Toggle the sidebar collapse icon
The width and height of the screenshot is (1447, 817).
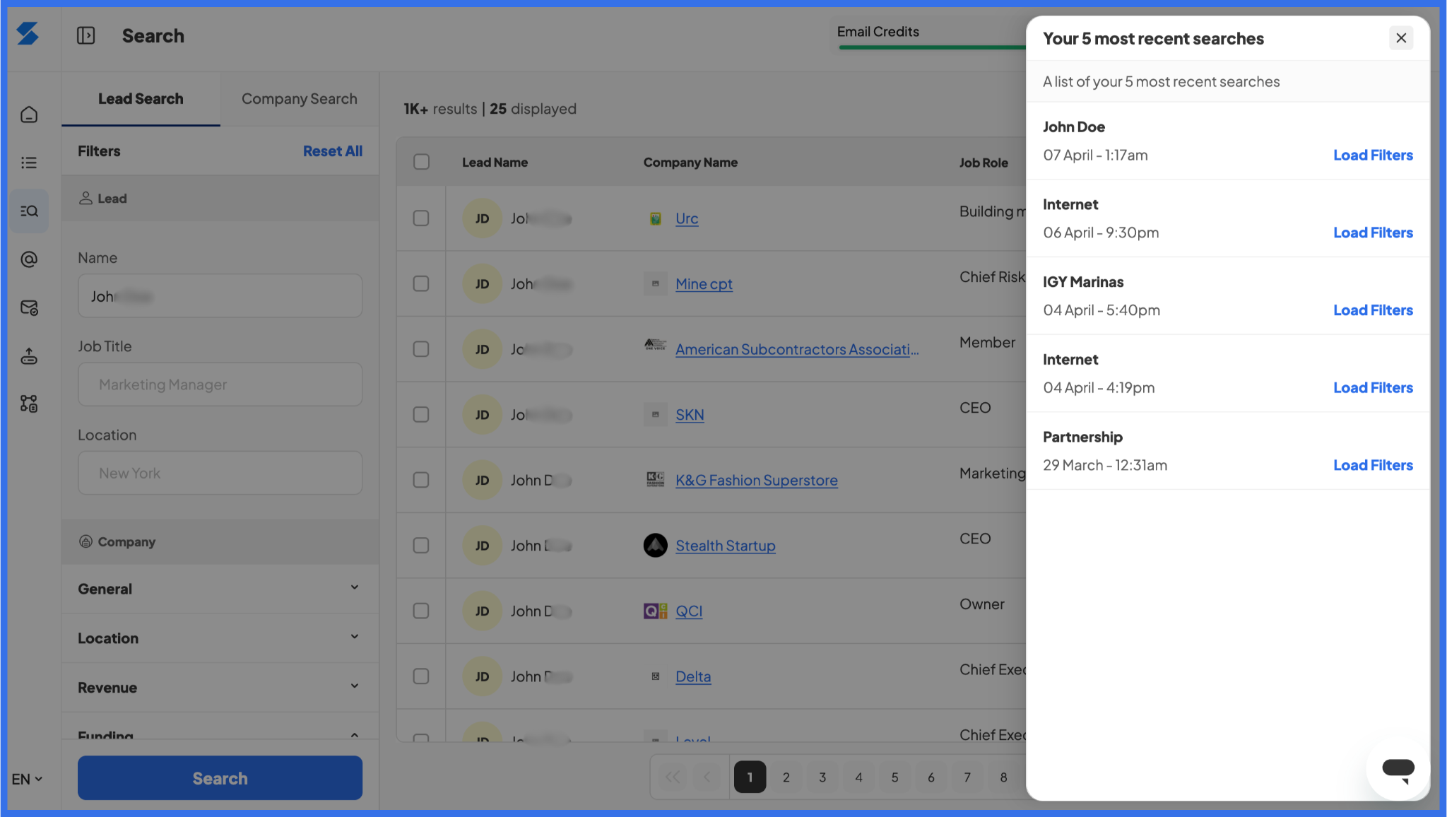click(86, 35)
